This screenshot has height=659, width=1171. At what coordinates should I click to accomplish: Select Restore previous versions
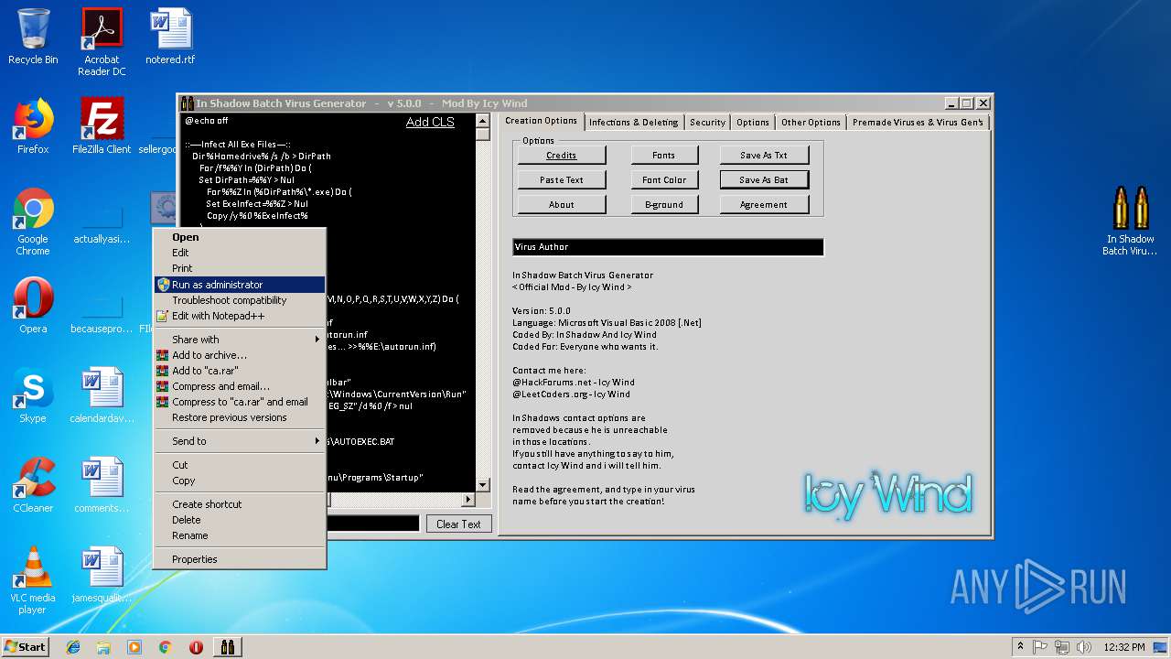239,417
